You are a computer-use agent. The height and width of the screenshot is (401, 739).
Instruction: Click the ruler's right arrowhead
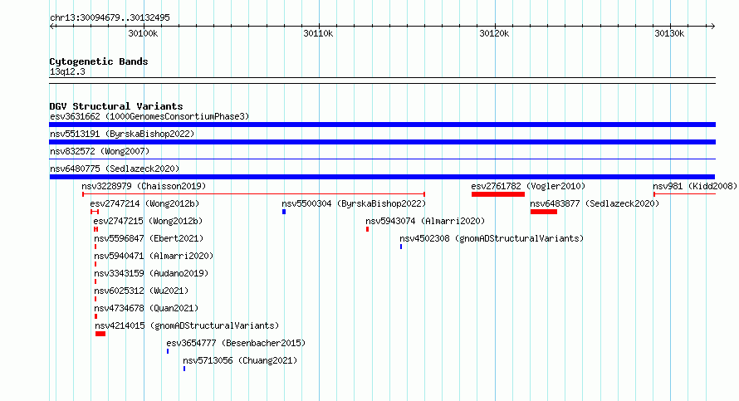(x=712, y=26)
